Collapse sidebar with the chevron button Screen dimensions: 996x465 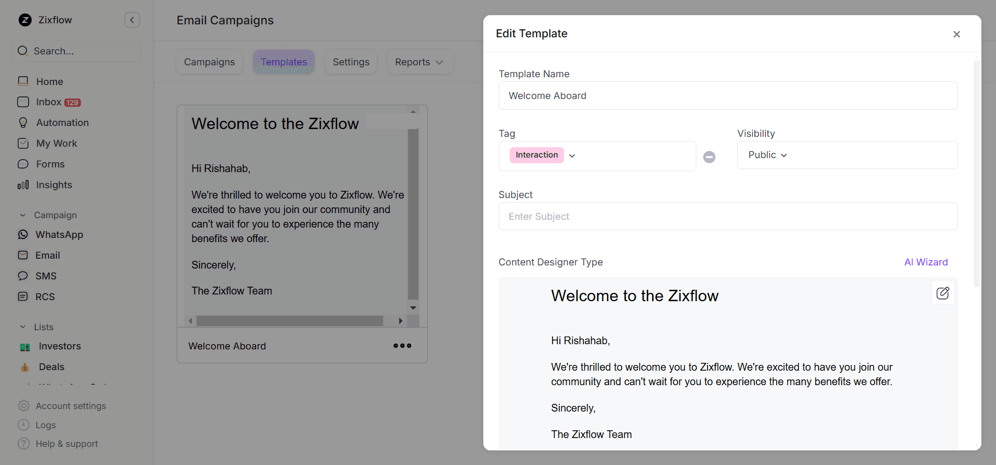(132, 20)
